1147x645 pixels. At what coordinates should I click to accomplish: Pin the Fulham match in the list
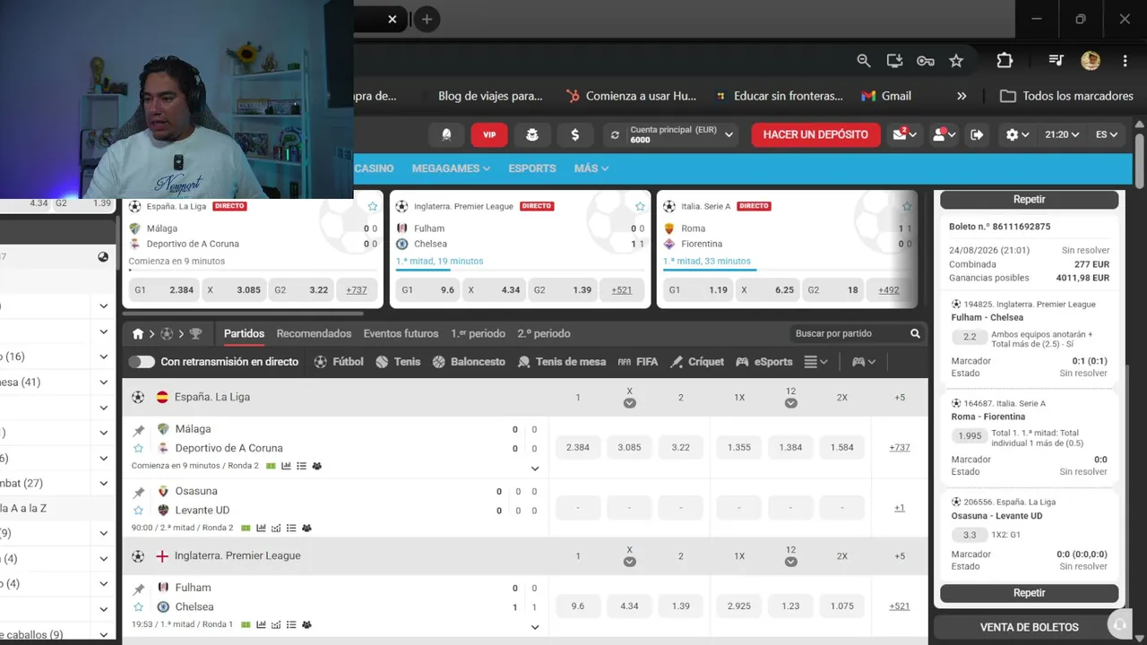pyautogui.click(x=139, y=589)
